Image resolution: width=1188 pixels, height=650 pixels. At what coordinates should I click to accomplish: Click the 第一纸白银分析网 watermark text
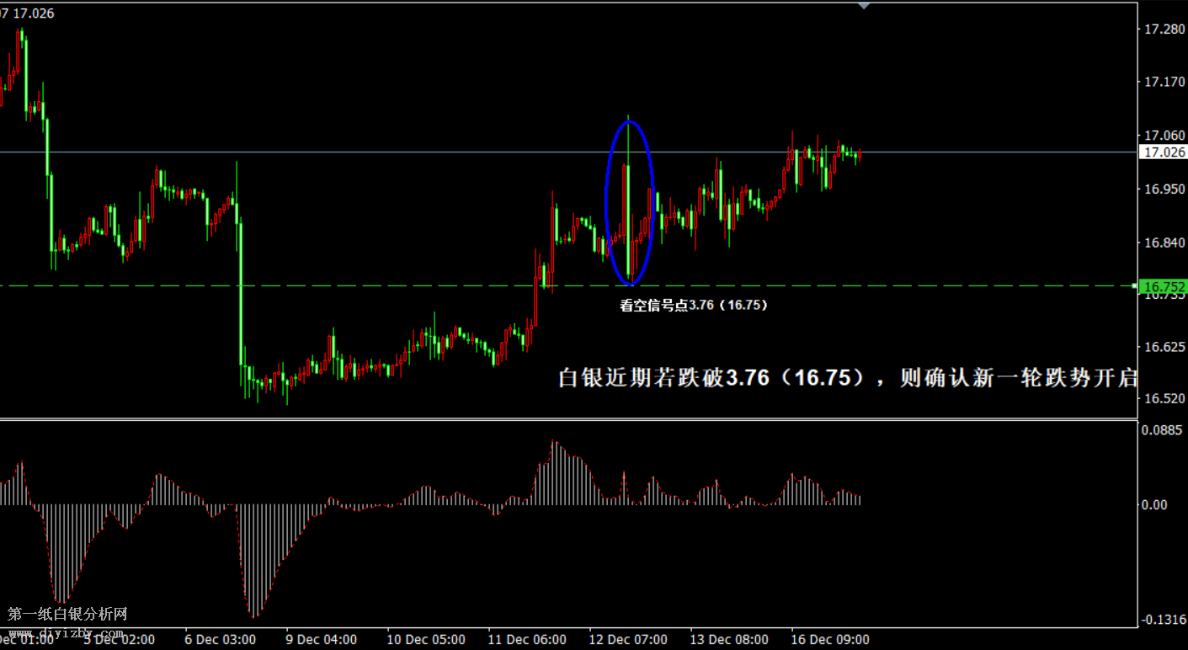pyautogui.click(x=67, y=615)
